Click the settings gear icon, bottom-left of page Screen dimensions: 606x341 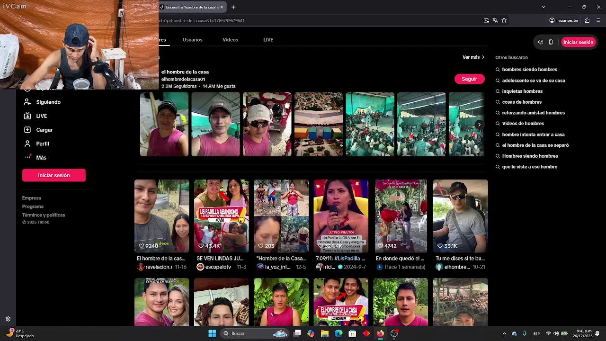coord(8,319)
